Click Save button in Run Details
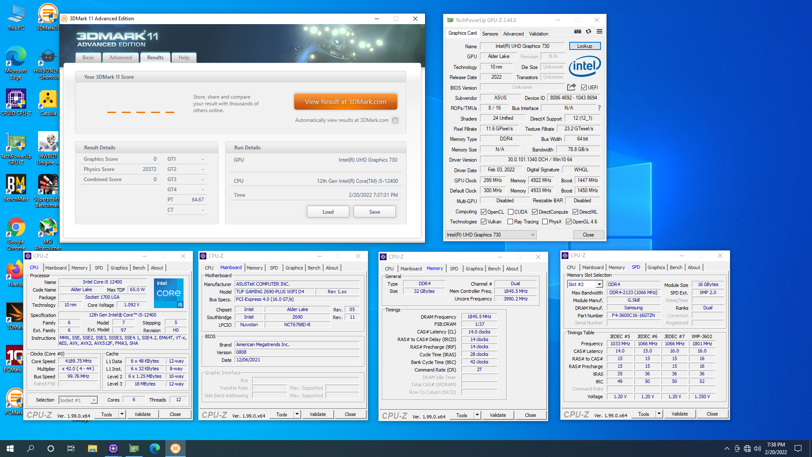Screen dimensions: 812x457 coord(375,212)
